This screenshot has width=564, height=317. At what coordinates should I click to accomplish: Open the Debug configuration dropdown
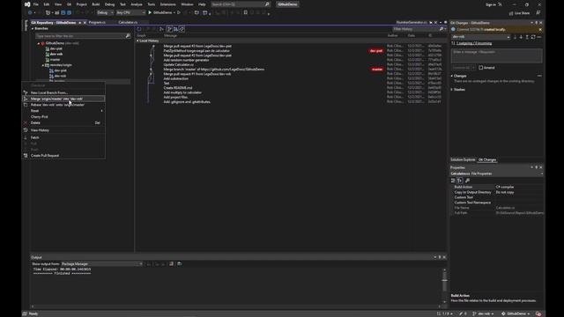tap(106, 12)
